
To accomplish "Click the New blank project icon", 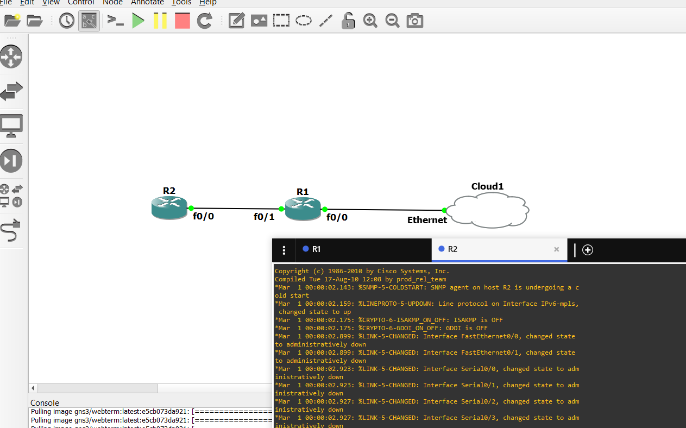I will [x=12, y=21].
